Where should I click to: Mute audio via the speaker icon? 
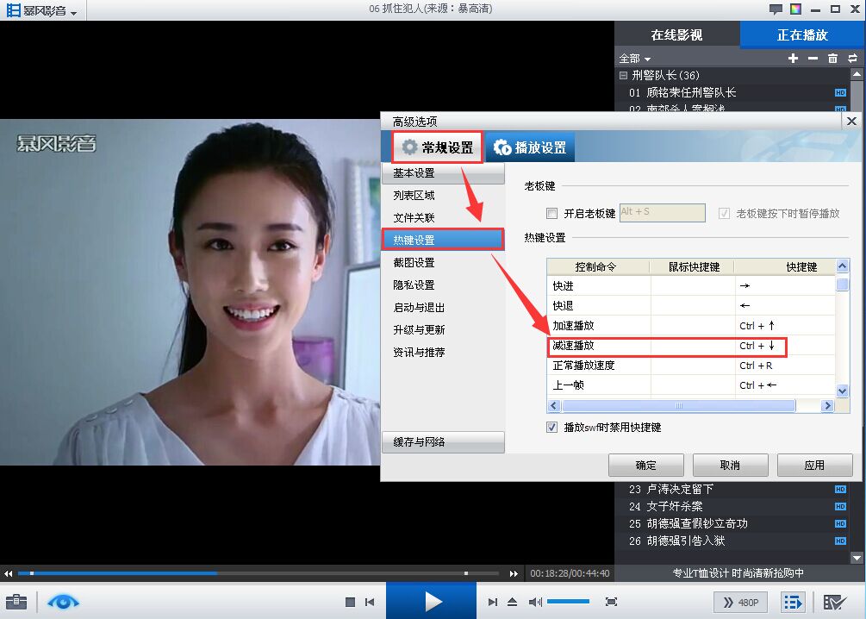point(534,602)
